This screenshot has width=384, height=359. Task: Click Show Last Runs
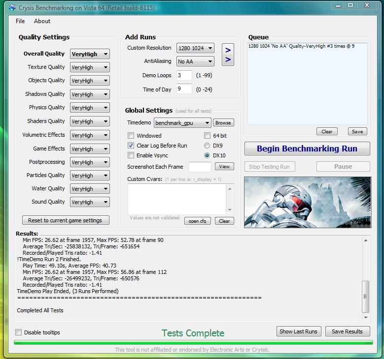(x=299, y=331)
